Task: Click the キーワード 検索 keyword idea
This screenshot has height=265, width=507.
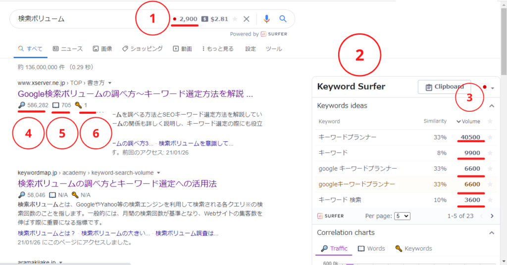Action: coord(340,200)
